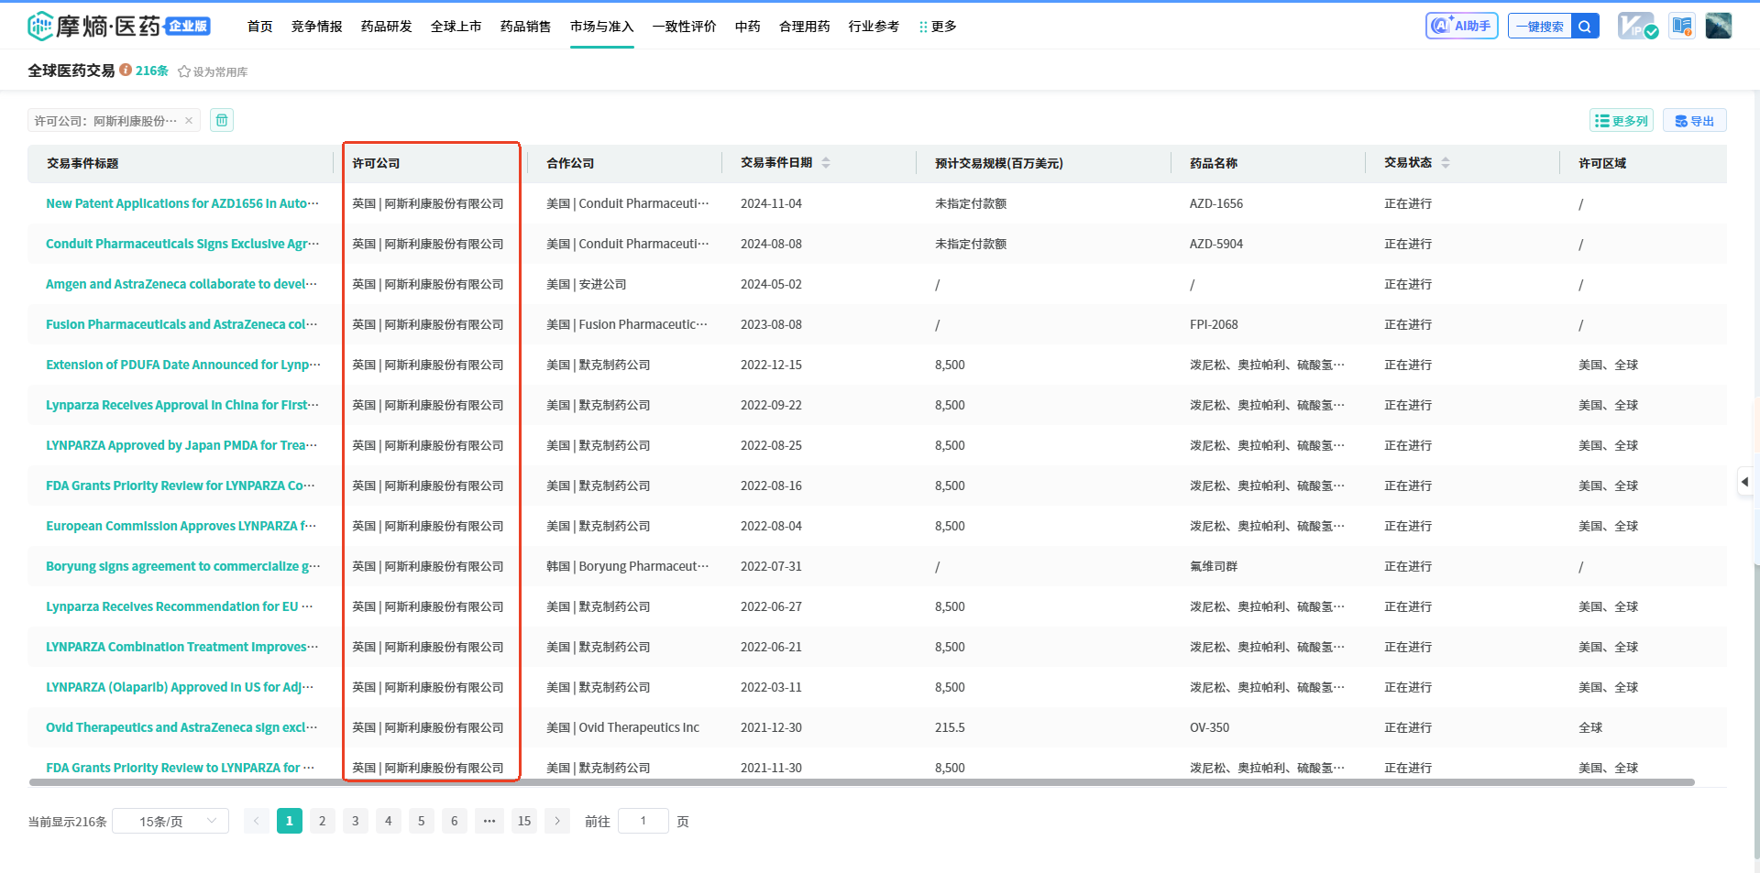Go to page 3

[356, 821]
